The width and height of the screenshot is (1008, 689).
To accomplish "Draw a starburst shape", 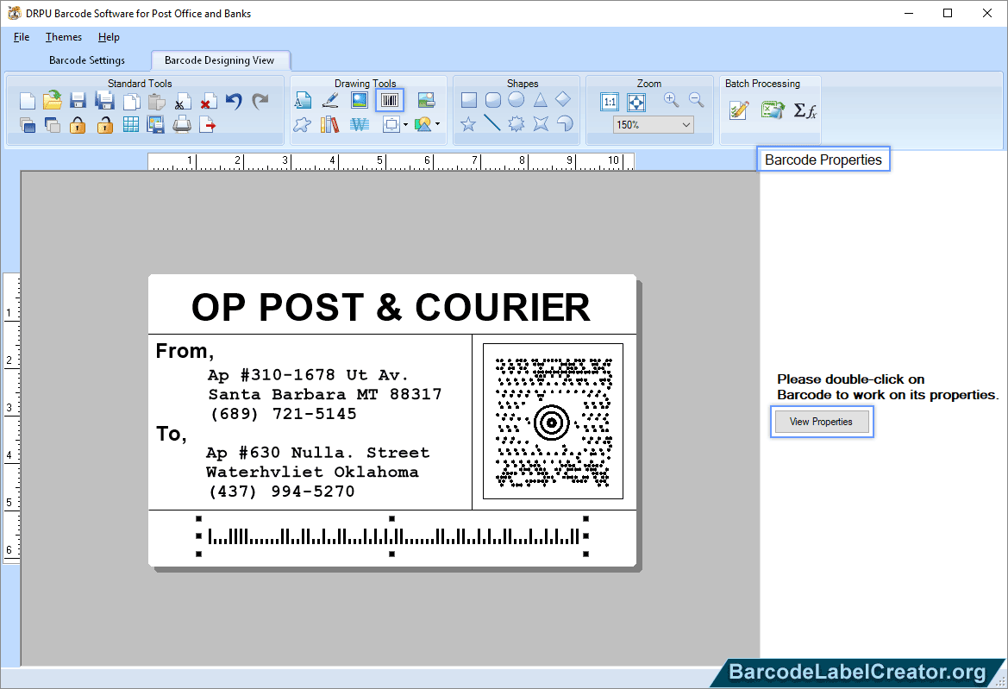I will click(517, 123).
